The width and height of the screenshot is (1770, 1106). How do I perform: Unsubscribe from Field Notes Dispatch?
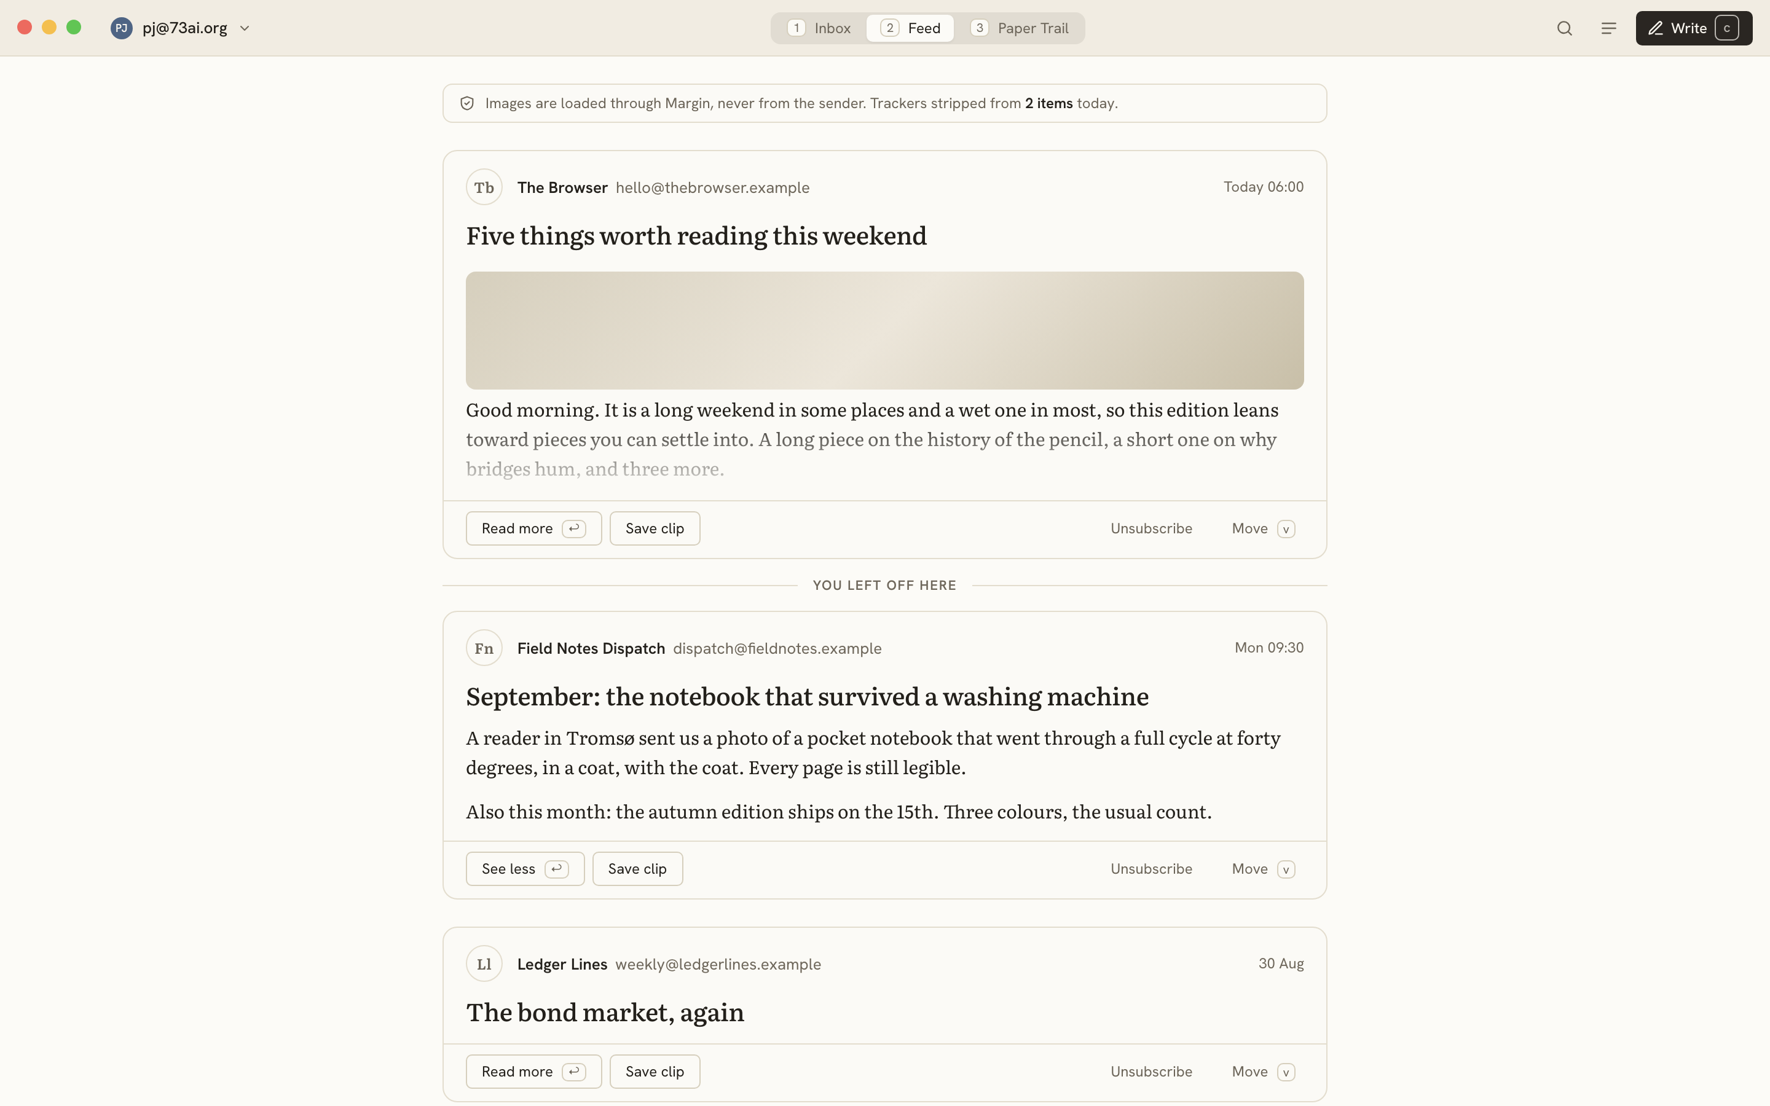[x=1151, y=869]
